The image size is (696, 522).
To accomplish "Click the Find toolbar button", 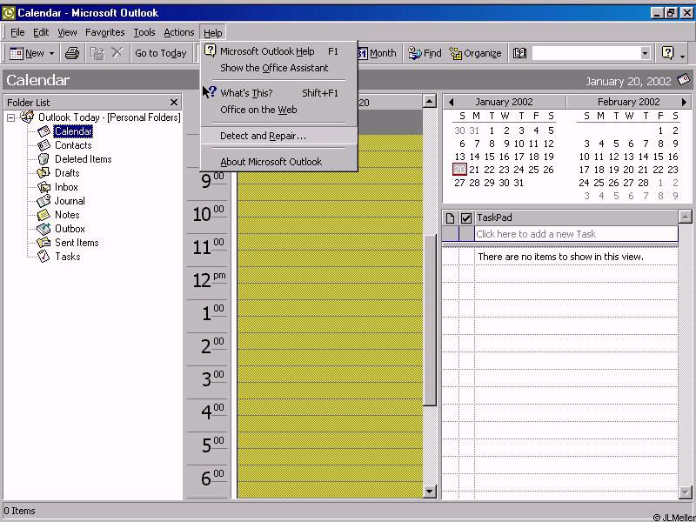I will click(x=425, y=53).
